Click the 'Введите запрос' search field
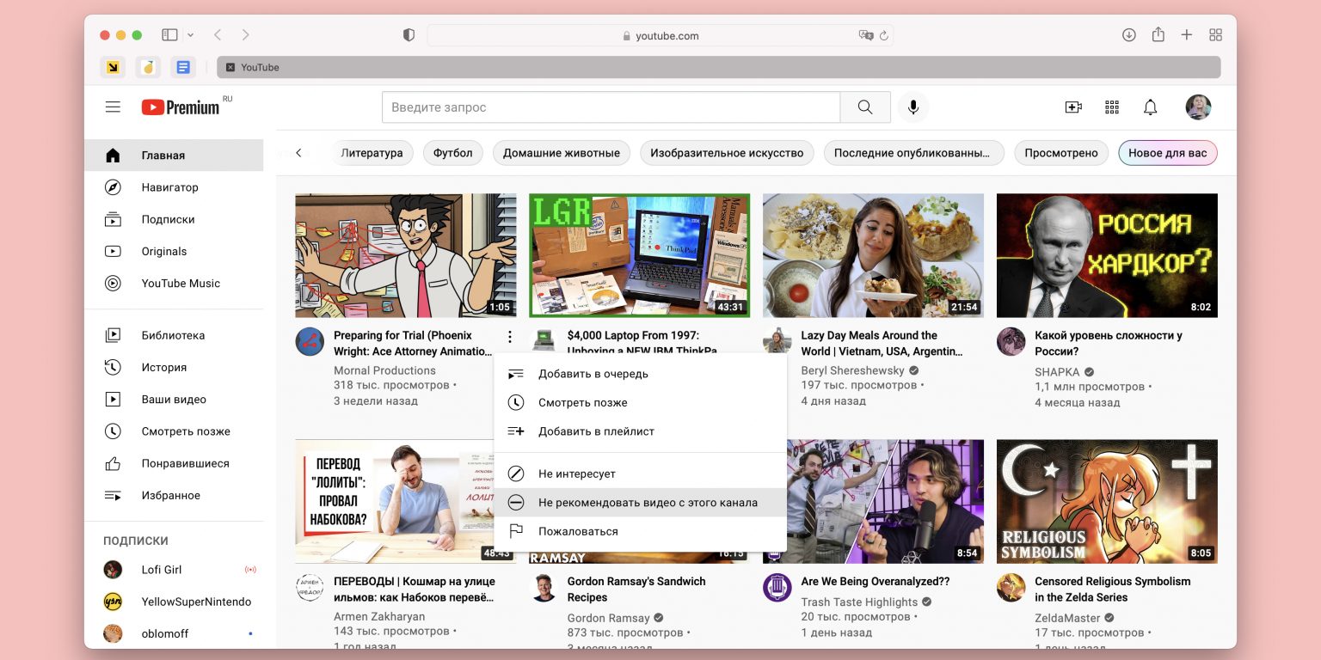The image size is (1321, 660). click(x=611, y=107)
